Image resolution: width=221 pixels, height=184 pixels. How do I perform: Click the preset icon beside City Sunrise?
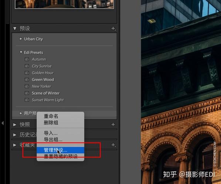tap(27, 66)
